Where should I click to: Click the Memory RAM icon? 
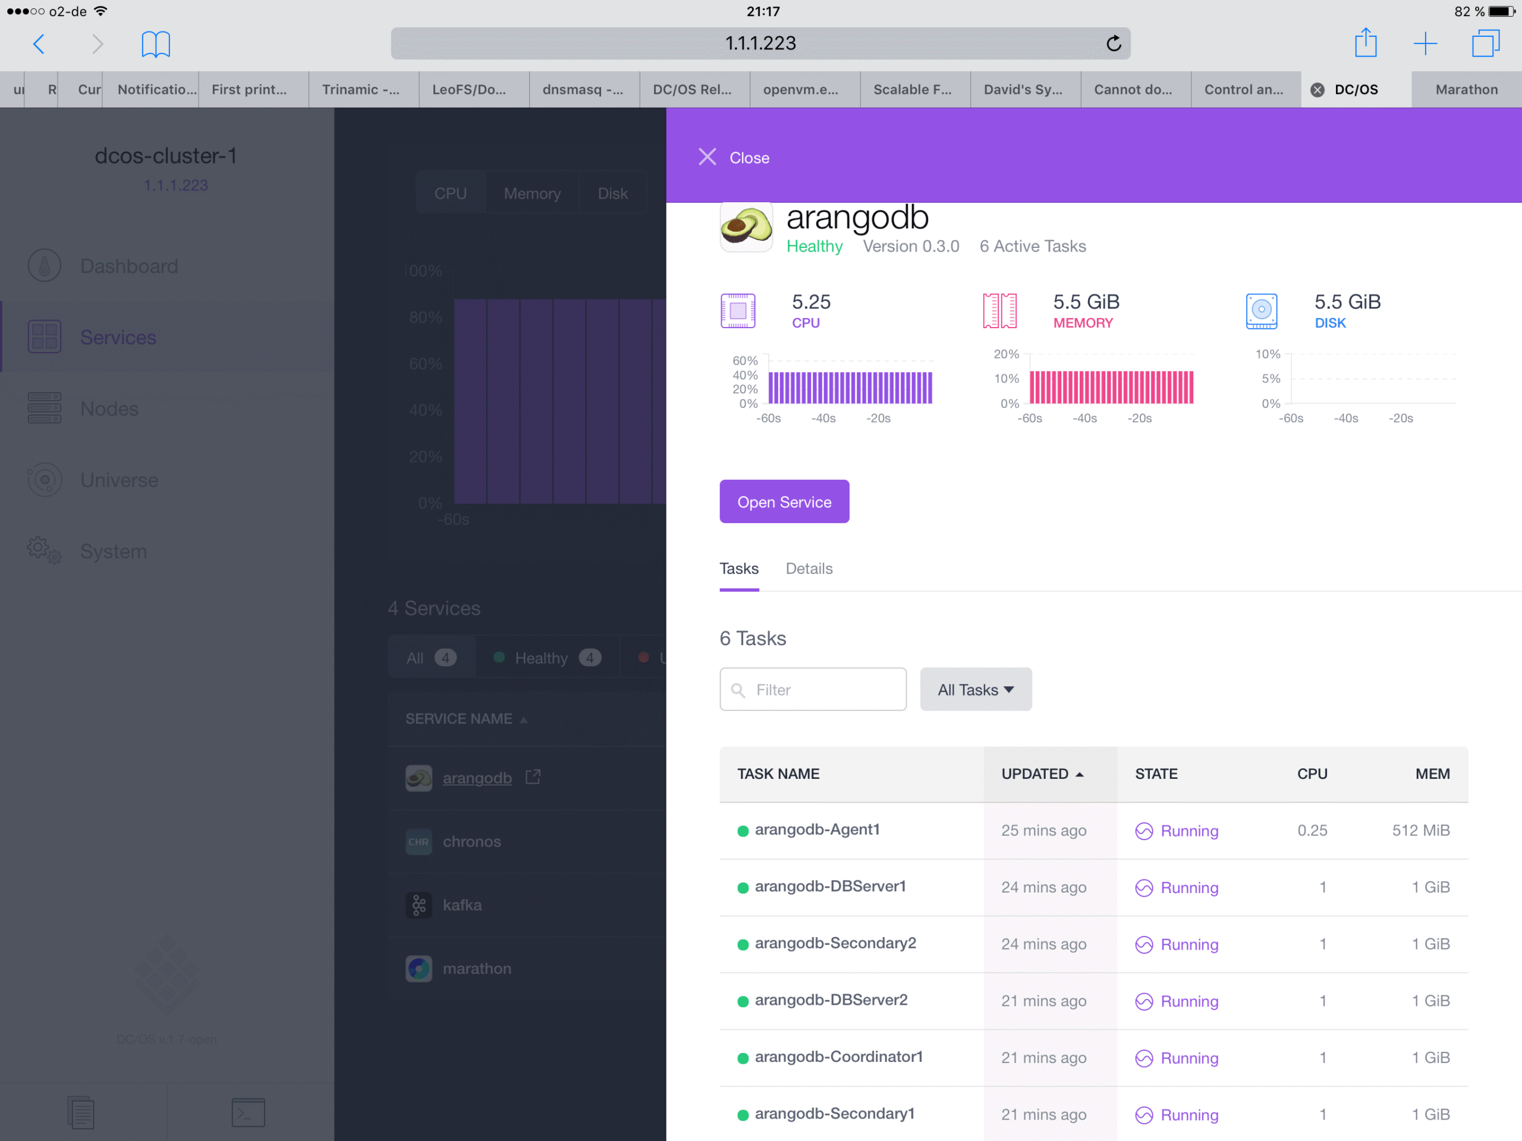tap(999, 310)
